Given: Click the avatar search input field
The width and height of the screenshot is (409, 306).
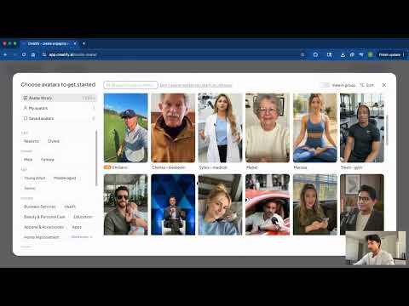Looking at the screenshot, I should point(130,85).
